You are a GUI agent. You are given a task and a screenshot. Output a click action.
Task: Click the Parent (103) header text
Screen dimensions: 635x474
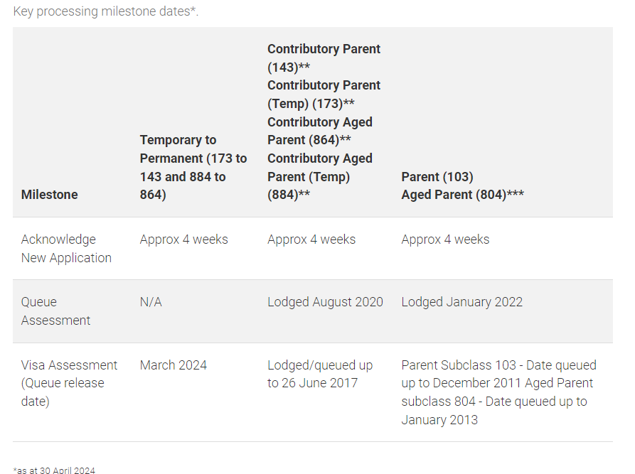(x=437, y=176)
